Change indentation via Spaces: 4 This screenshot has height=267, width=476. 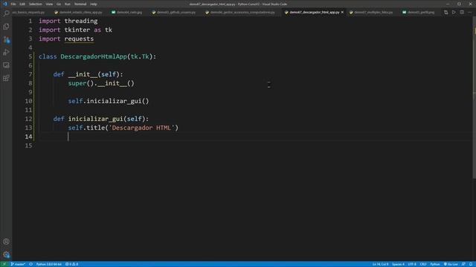pyautogui.click(x=398, y=264)
